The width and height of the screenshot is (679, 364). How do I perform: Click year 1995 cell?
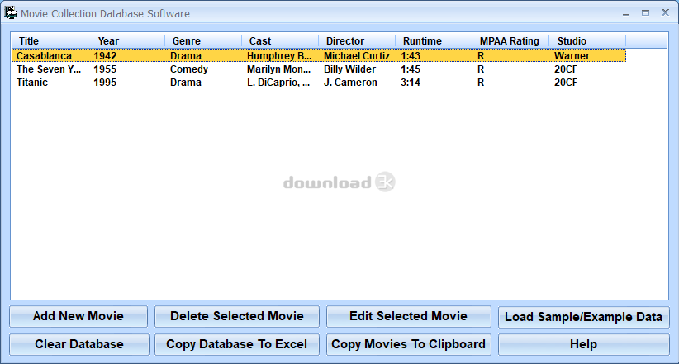pyautogui.click(x=105, y=83)
